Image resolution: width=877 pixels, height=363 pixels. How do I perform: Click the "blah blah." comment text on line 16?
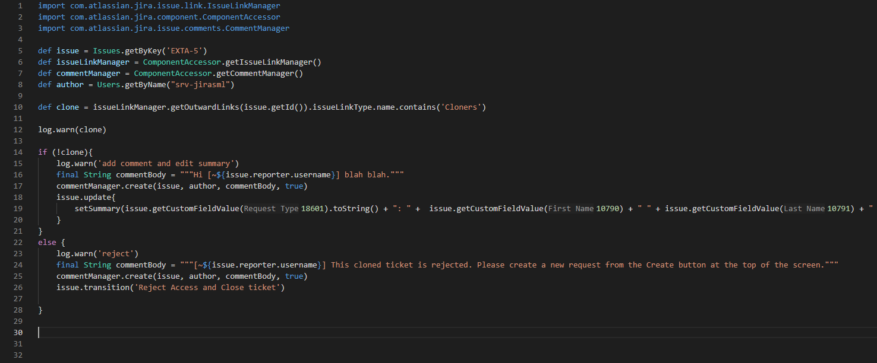pos(368,174)
